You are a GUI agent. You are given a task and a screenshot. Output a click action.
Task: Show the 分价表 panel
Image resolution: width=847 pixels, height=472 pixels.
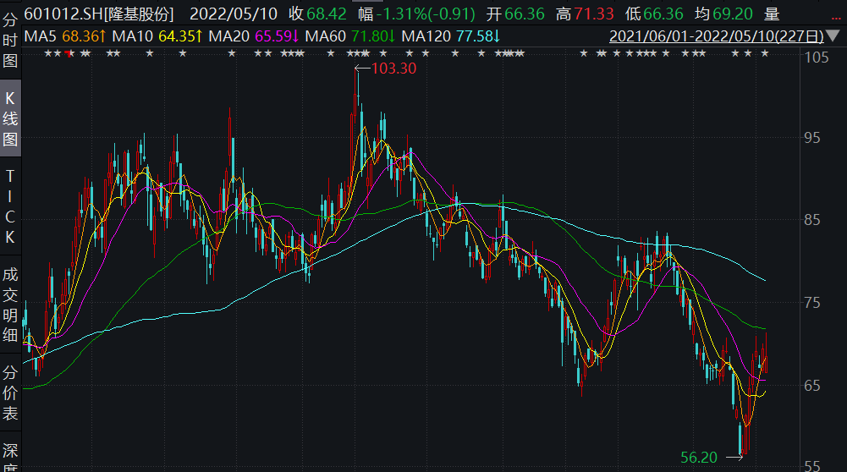(10, 393)
